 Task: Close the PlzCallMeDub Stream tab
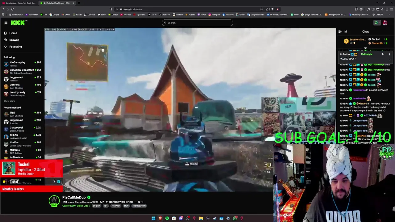(73, 3)
